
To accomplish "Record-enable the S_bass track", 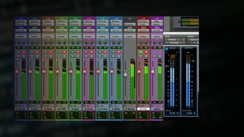I will [51, 52].
